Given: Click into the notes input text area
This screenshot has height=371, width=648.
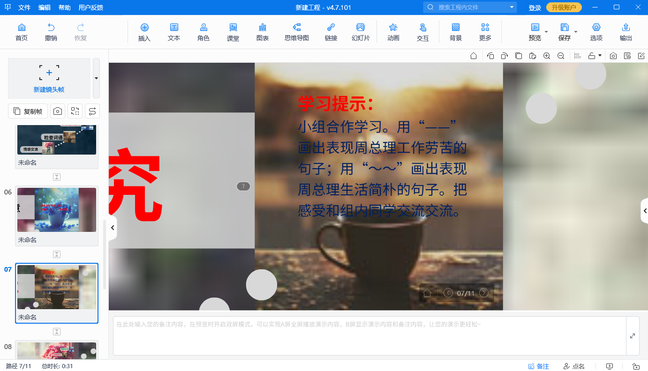Looking at the screenshot, I should click(x=369, y=336).
